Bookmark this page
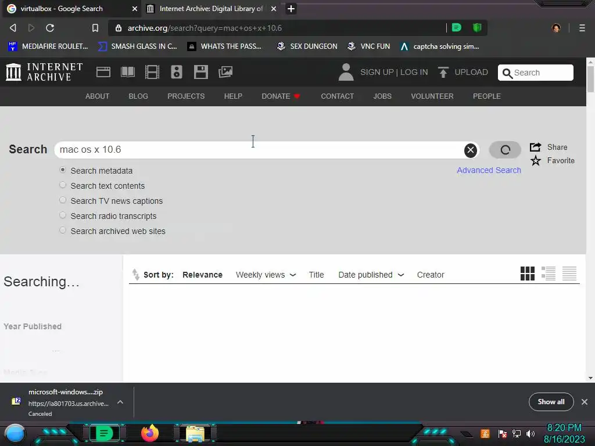Viewport: 595px width, 446px height. coord(95,28)
